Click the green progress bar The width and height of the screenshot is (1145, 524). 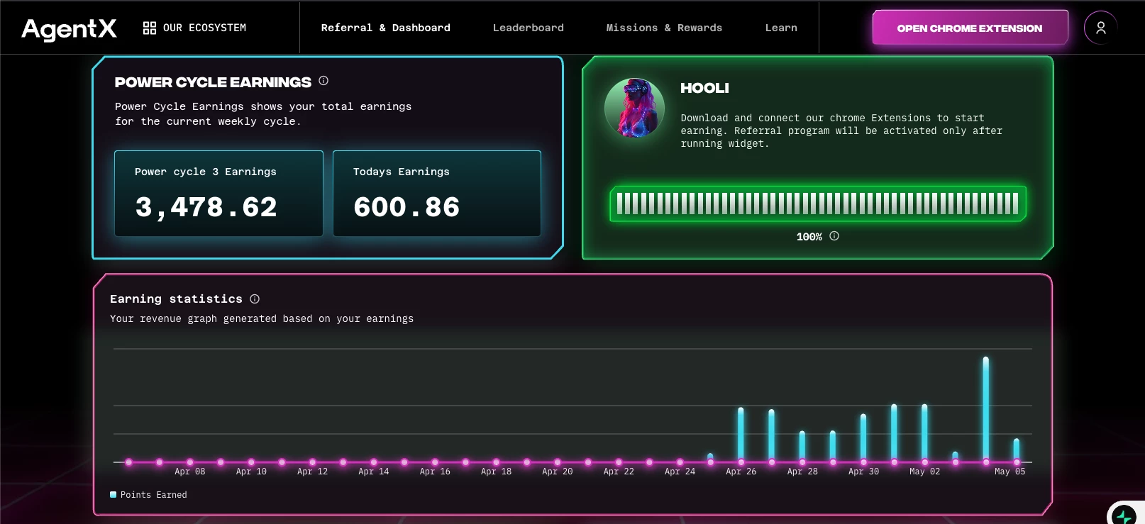(818, 204)
